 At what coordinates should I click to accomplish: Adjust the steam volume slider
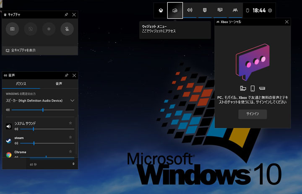[x=47, y=143]
